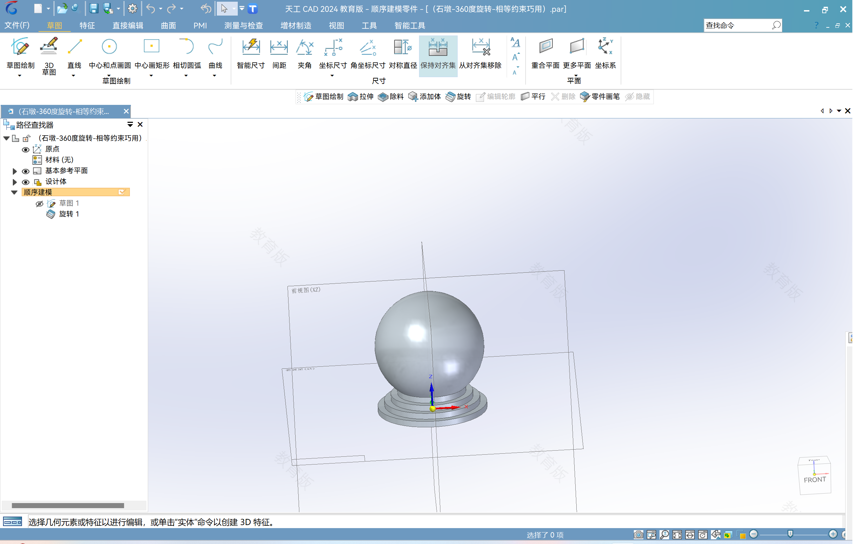Open the 相切圆弧 dropdown arrow
The image size is (853, 544).
click(x=186, y=76)
